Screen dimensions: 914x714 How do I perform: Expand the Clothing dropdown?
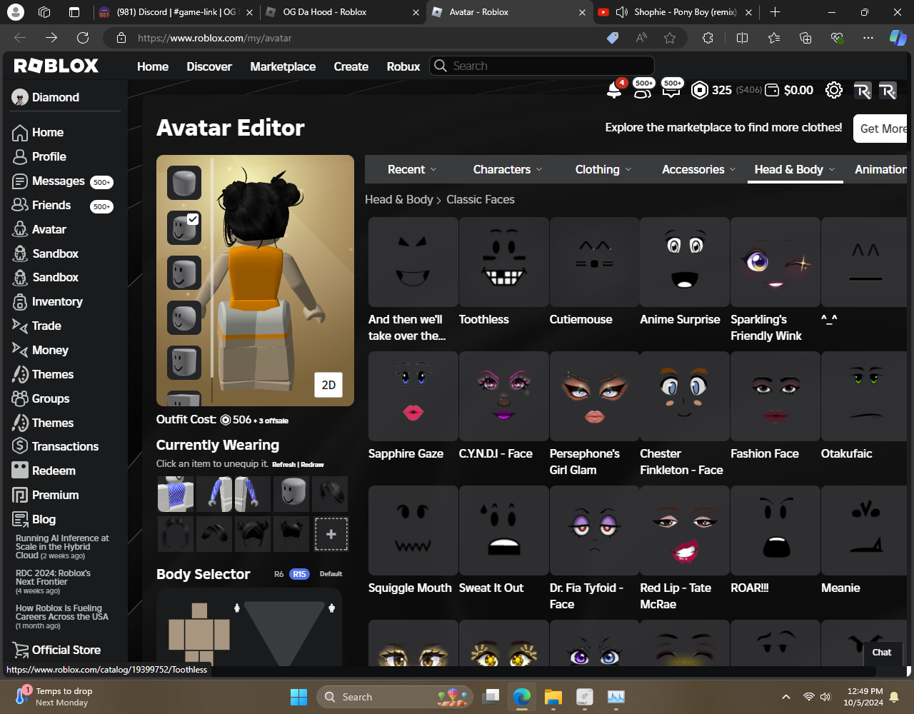tap(603, 170)
